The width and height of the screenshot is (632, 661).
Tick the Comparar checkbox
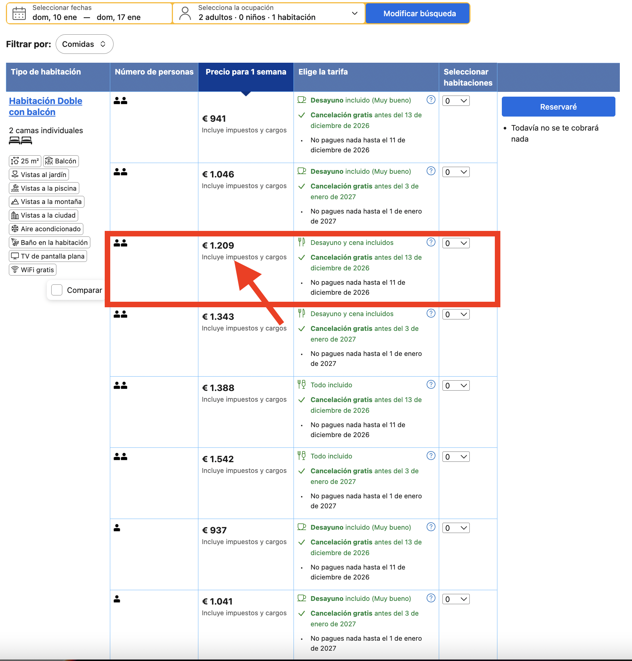[57, 290]
